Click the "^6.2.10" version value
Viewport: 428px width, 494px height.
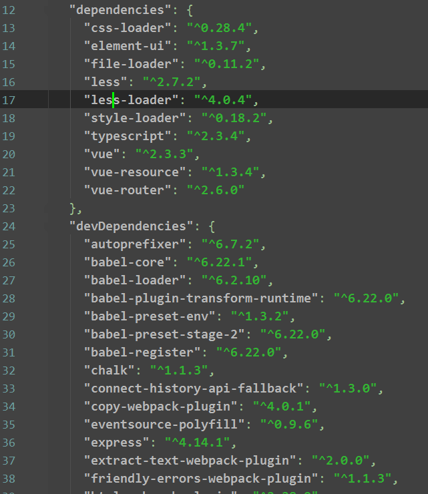(x=234, y=280)
